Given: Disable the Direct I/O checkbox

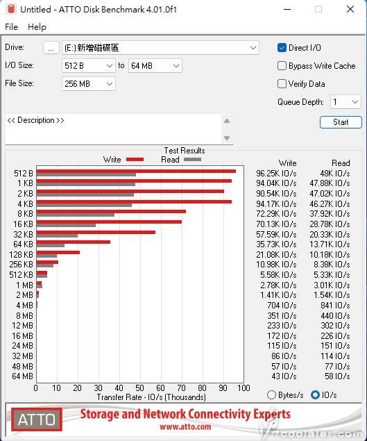Looking at the screenshot, I should click(282, 47).
